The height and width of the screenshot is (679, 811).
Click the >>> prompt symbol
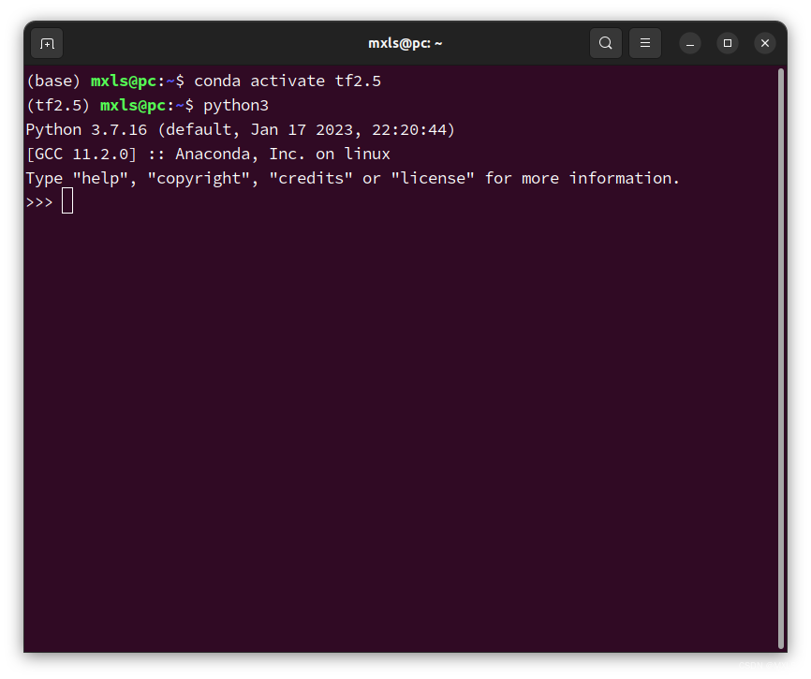tap(39, 202)
